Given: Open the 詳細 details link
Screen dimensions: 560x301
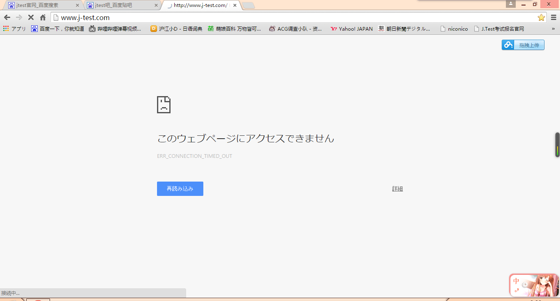Looking at the screenshot, I should [x=398, y=189].
